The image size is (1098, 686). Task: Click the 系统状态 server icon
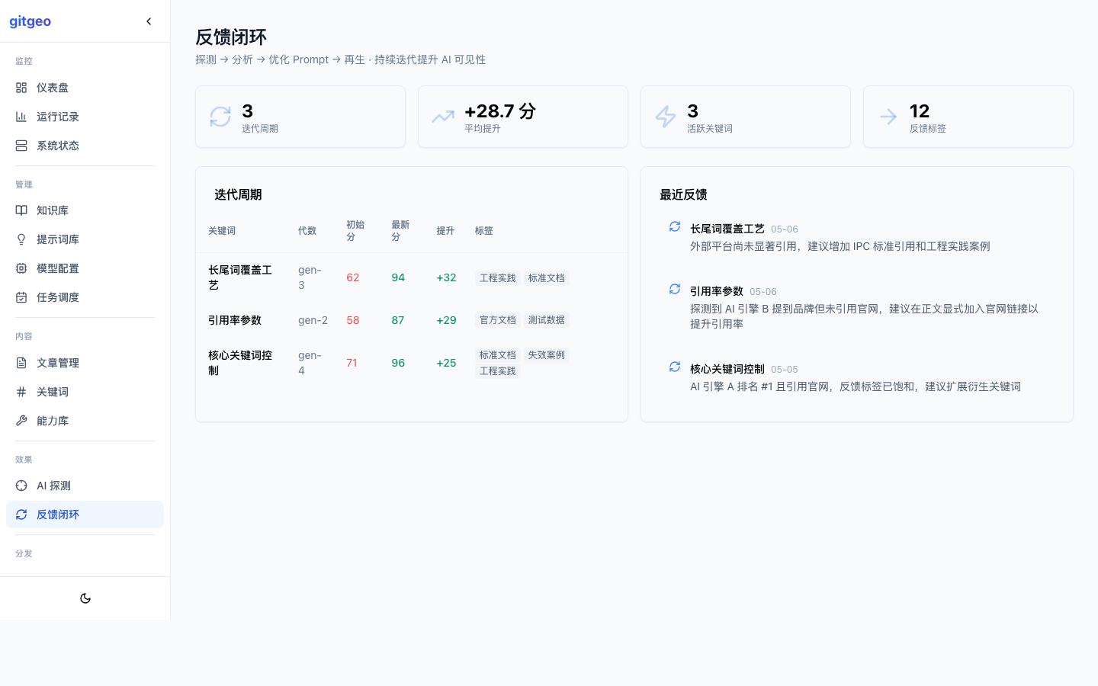[21, 146]
